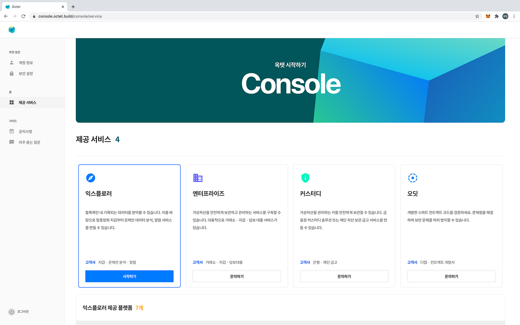Select the Octet browser tab
This screenshot has width=520, height=325.
35,7
